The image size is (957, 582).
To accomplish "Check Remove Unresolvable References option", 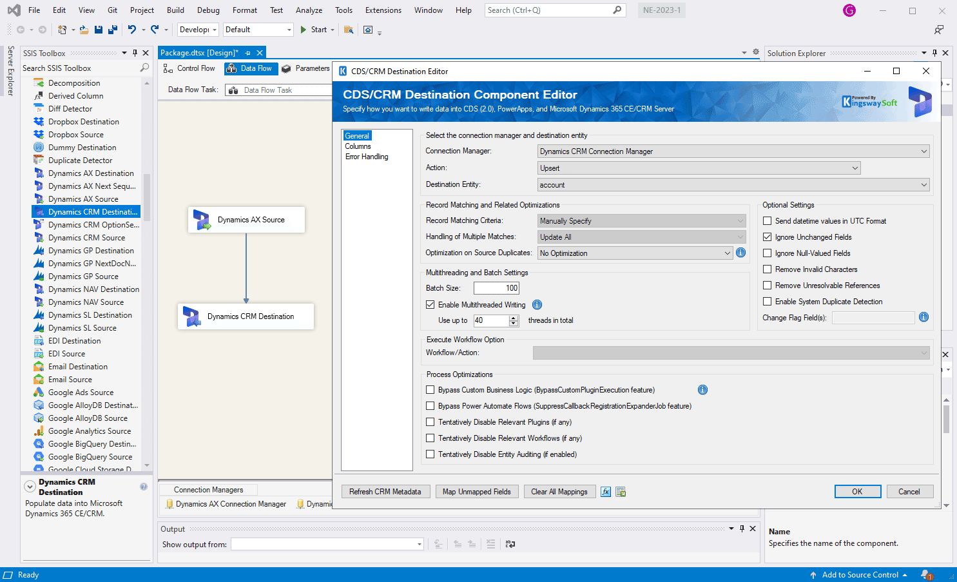I will point(767,286).
